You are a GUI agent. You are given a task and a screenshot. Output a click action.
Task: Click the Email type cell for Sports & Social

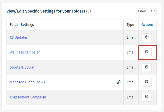tap(131, 68)
